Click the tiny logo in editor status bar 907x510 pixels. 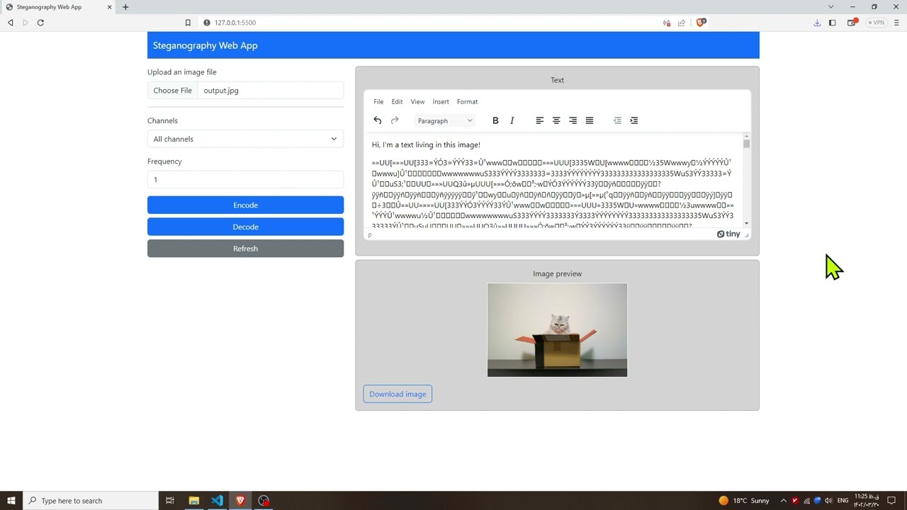(x=728, y=234)
